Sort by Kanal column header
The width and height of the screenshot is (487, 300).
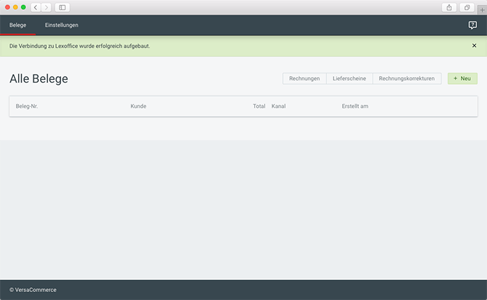279,107
